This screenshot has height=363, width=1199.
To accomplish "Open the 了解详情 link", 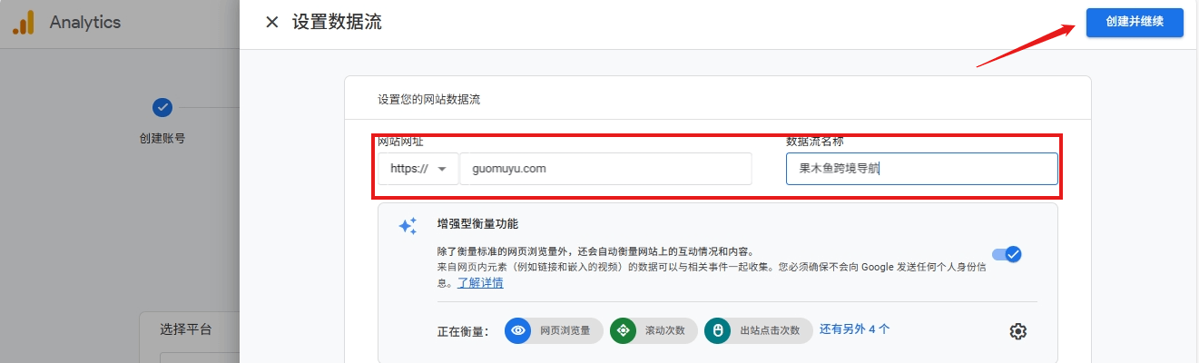I will (x=480, y=283).
